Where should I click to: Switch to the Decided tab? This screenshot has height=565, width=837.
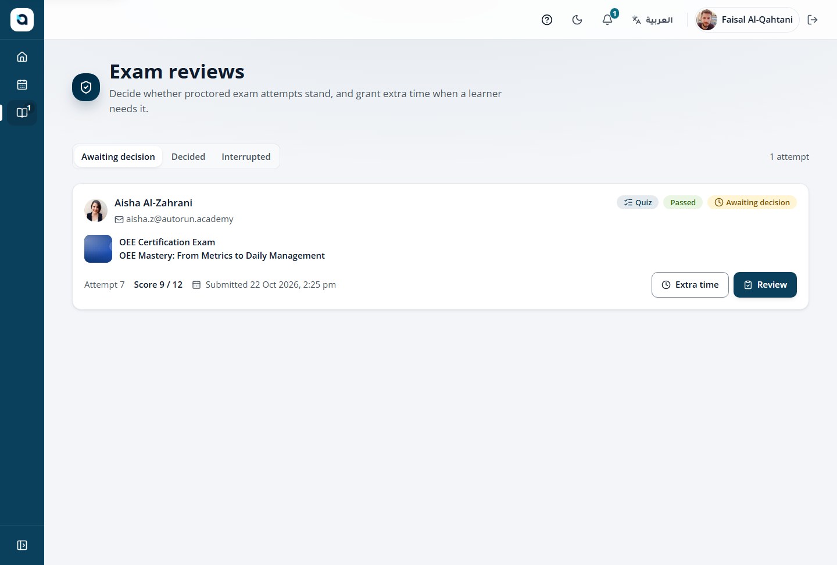[188, 157]
